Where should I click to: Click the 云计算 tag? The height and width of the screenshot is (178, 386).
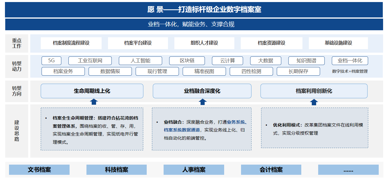tap(228, 61)
